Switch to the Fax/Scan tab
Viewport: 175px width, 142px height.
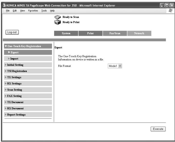[x=115, y=33]
